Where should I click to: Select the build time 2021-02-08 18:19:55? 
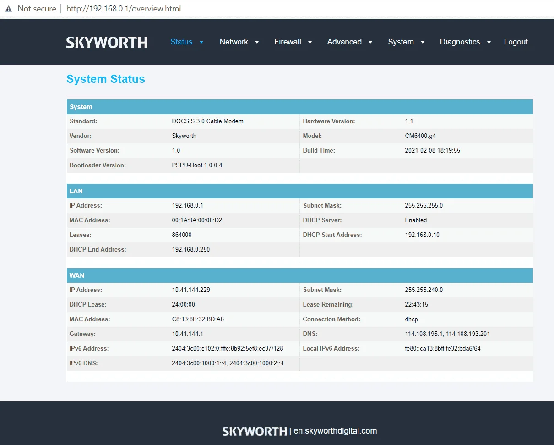(x=433, y=151)
